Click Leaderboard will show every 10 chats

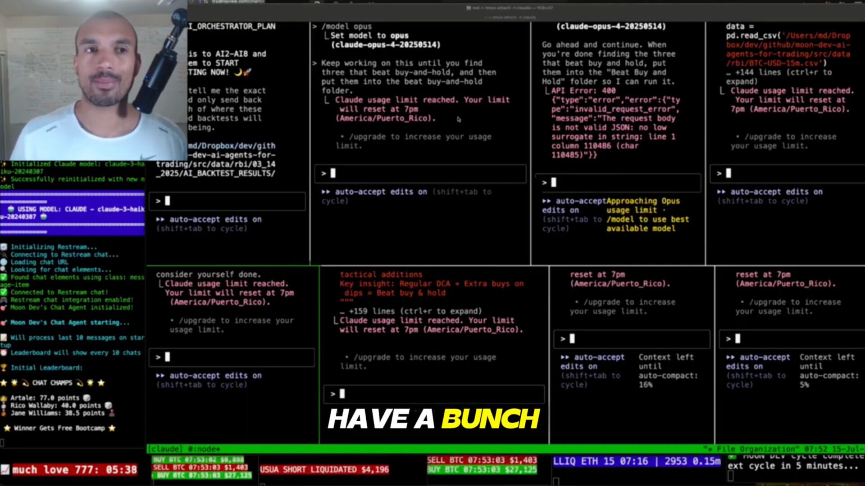[x=76, y=353]
